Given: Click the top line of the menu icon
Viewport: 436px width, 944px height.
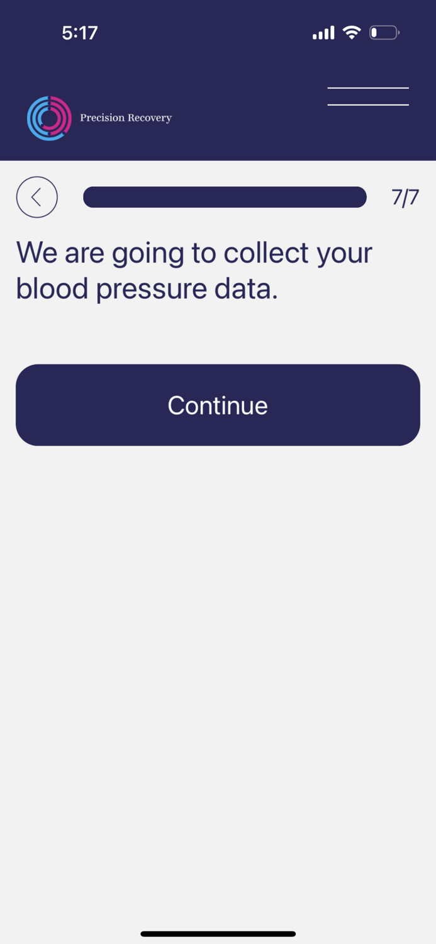Looking at the screenshot, I should (x=367, y=88).
